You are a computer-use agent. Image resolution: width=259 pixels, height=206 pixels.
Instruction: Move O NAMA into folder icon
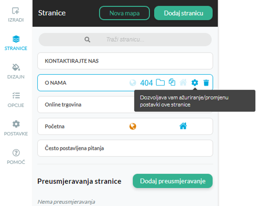point(160,82)
